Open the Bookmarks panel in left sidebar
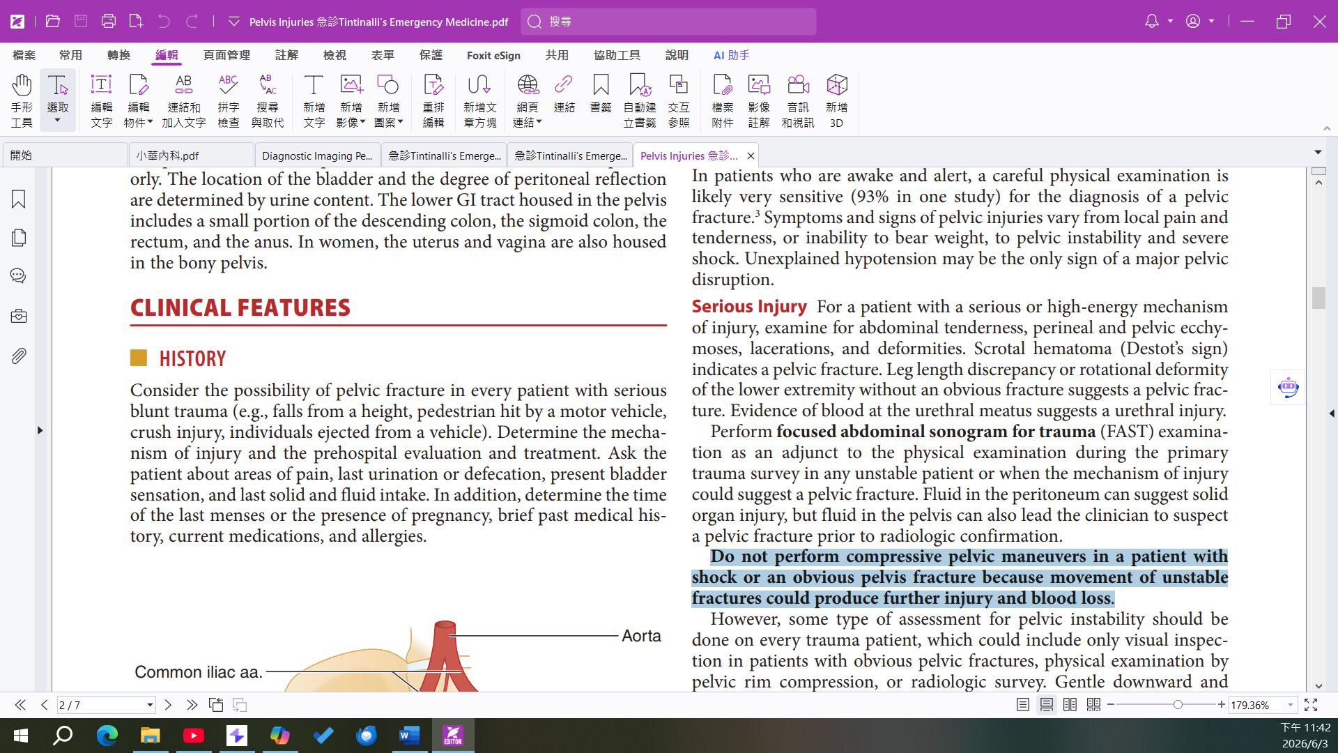 click(x=19, y=199)
